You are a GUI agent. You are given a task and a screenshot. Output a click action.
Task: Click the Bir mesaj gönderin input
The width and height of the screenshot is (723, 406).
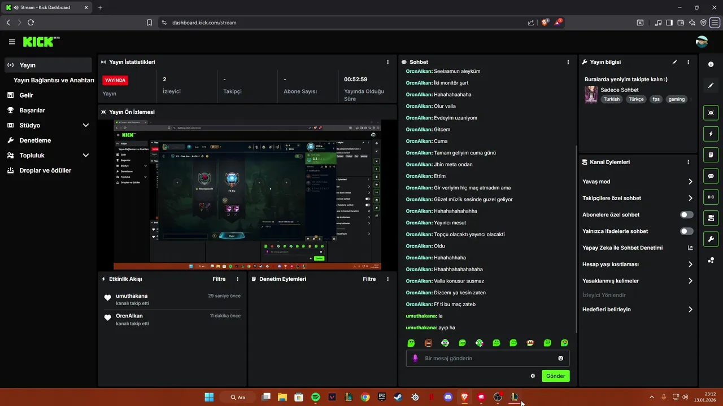point(487,358)
